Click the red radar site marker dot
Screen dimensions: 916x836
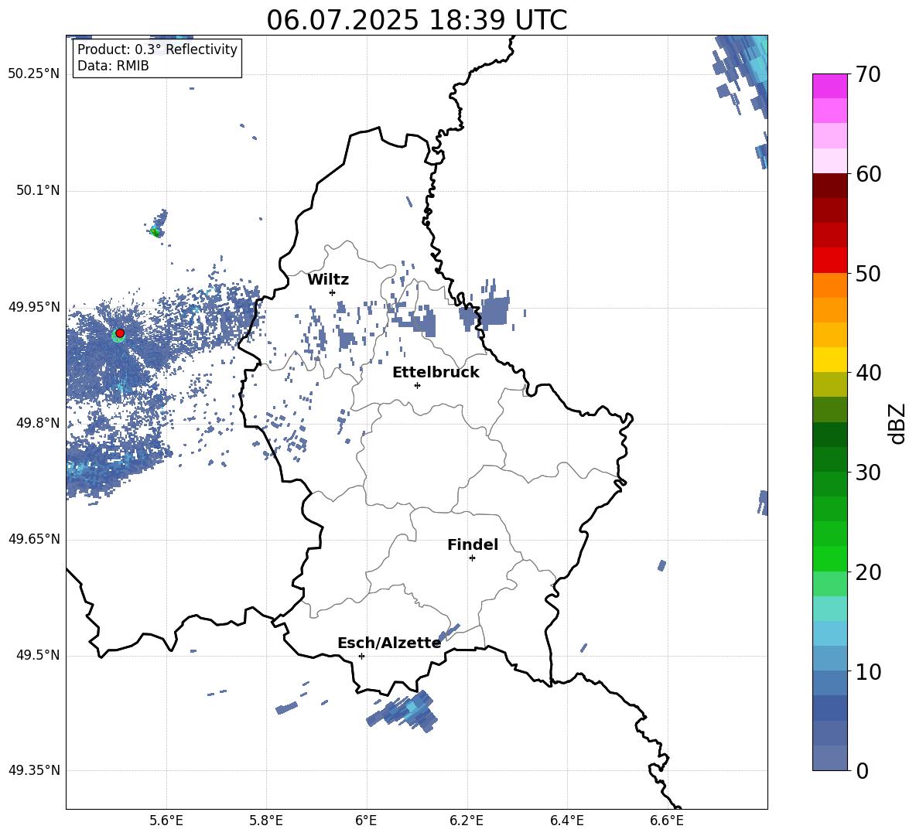[120, 333]
